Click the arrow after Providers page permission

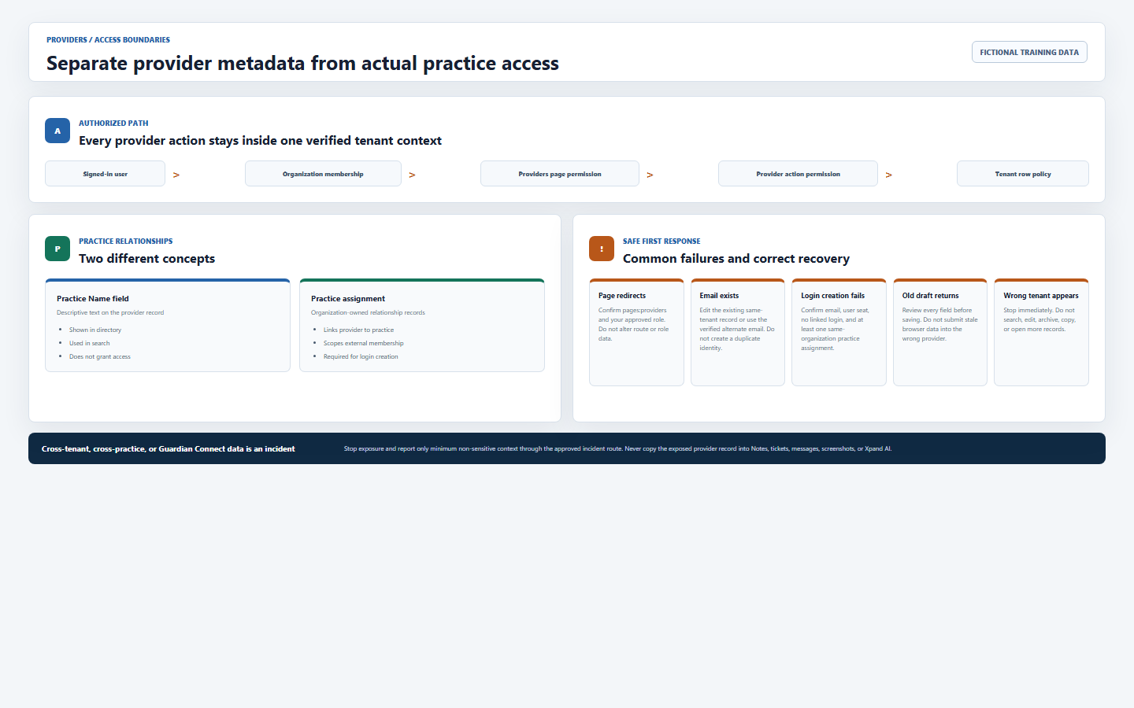coord(650,175)
